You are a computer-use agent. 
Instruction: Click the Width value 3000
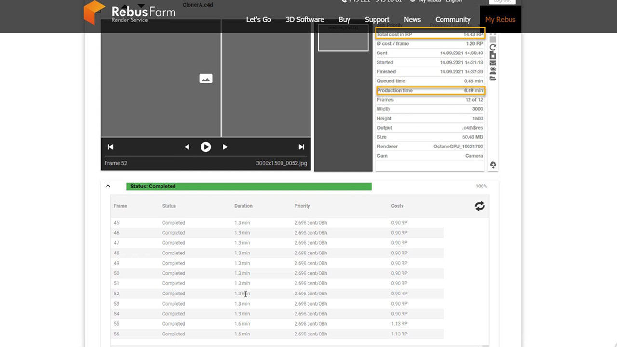tap(478, 109)
